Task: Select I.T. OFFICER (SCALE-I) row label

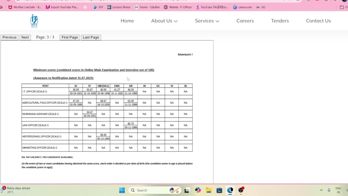Action: [35, 91]
